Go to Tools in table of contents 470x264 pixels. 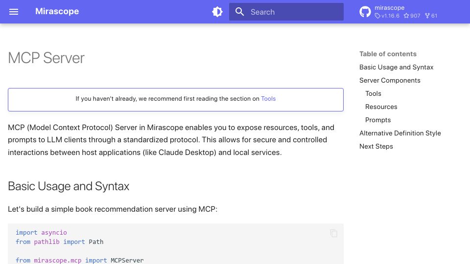pyautogui.click(x=373, y=93)
